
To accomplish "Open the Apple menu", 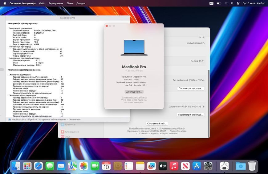I will tap(5, 3).
